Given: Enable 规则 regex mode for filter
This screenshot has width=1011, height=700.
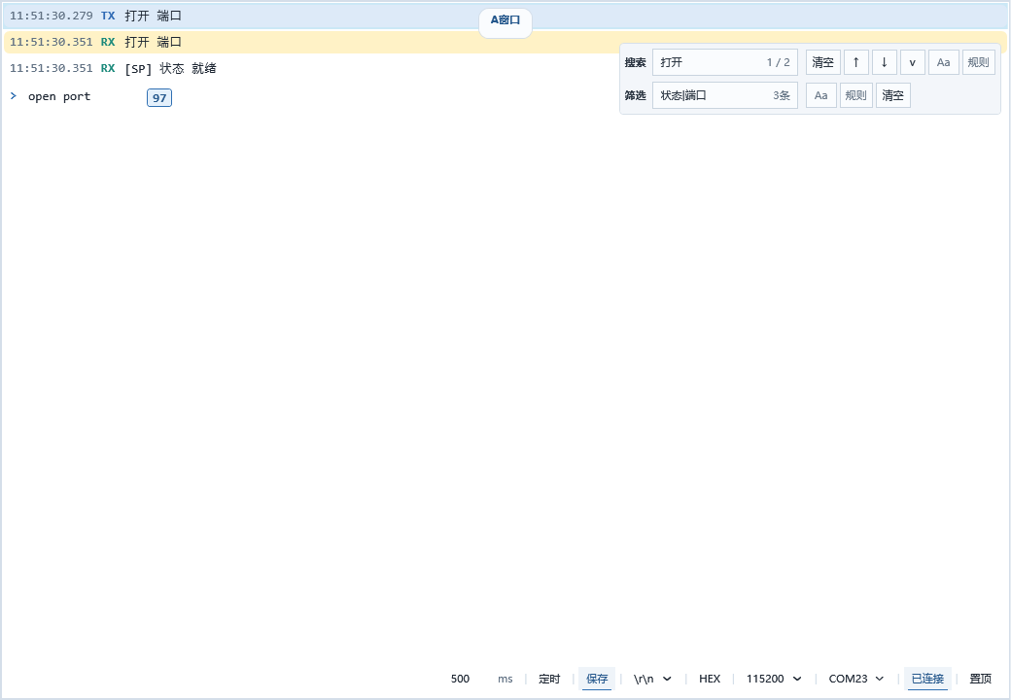Looking at the screenshot, I should [x=855, y=95].
